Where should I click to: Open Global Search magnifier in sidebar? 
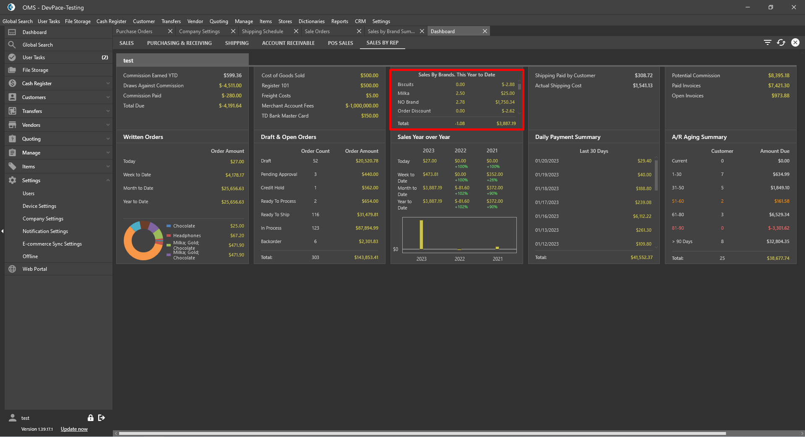tap(12, 44)
